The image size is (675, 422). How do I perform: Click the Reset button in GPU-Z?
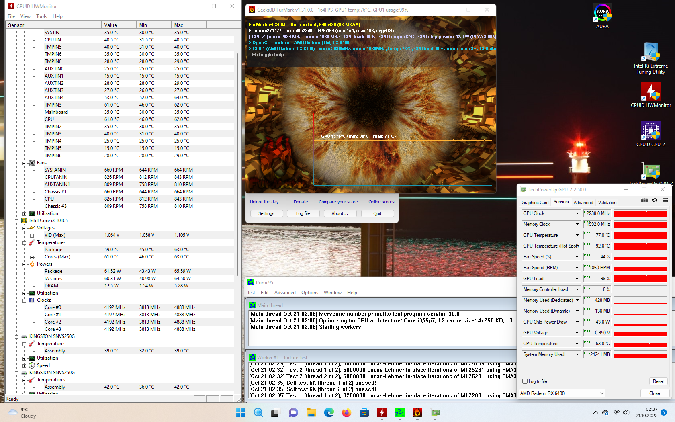tap(658, 381)
